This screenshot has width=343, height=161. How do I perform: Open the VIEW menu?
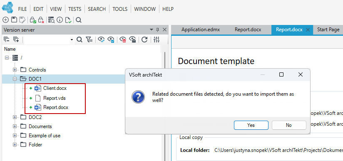56,9
